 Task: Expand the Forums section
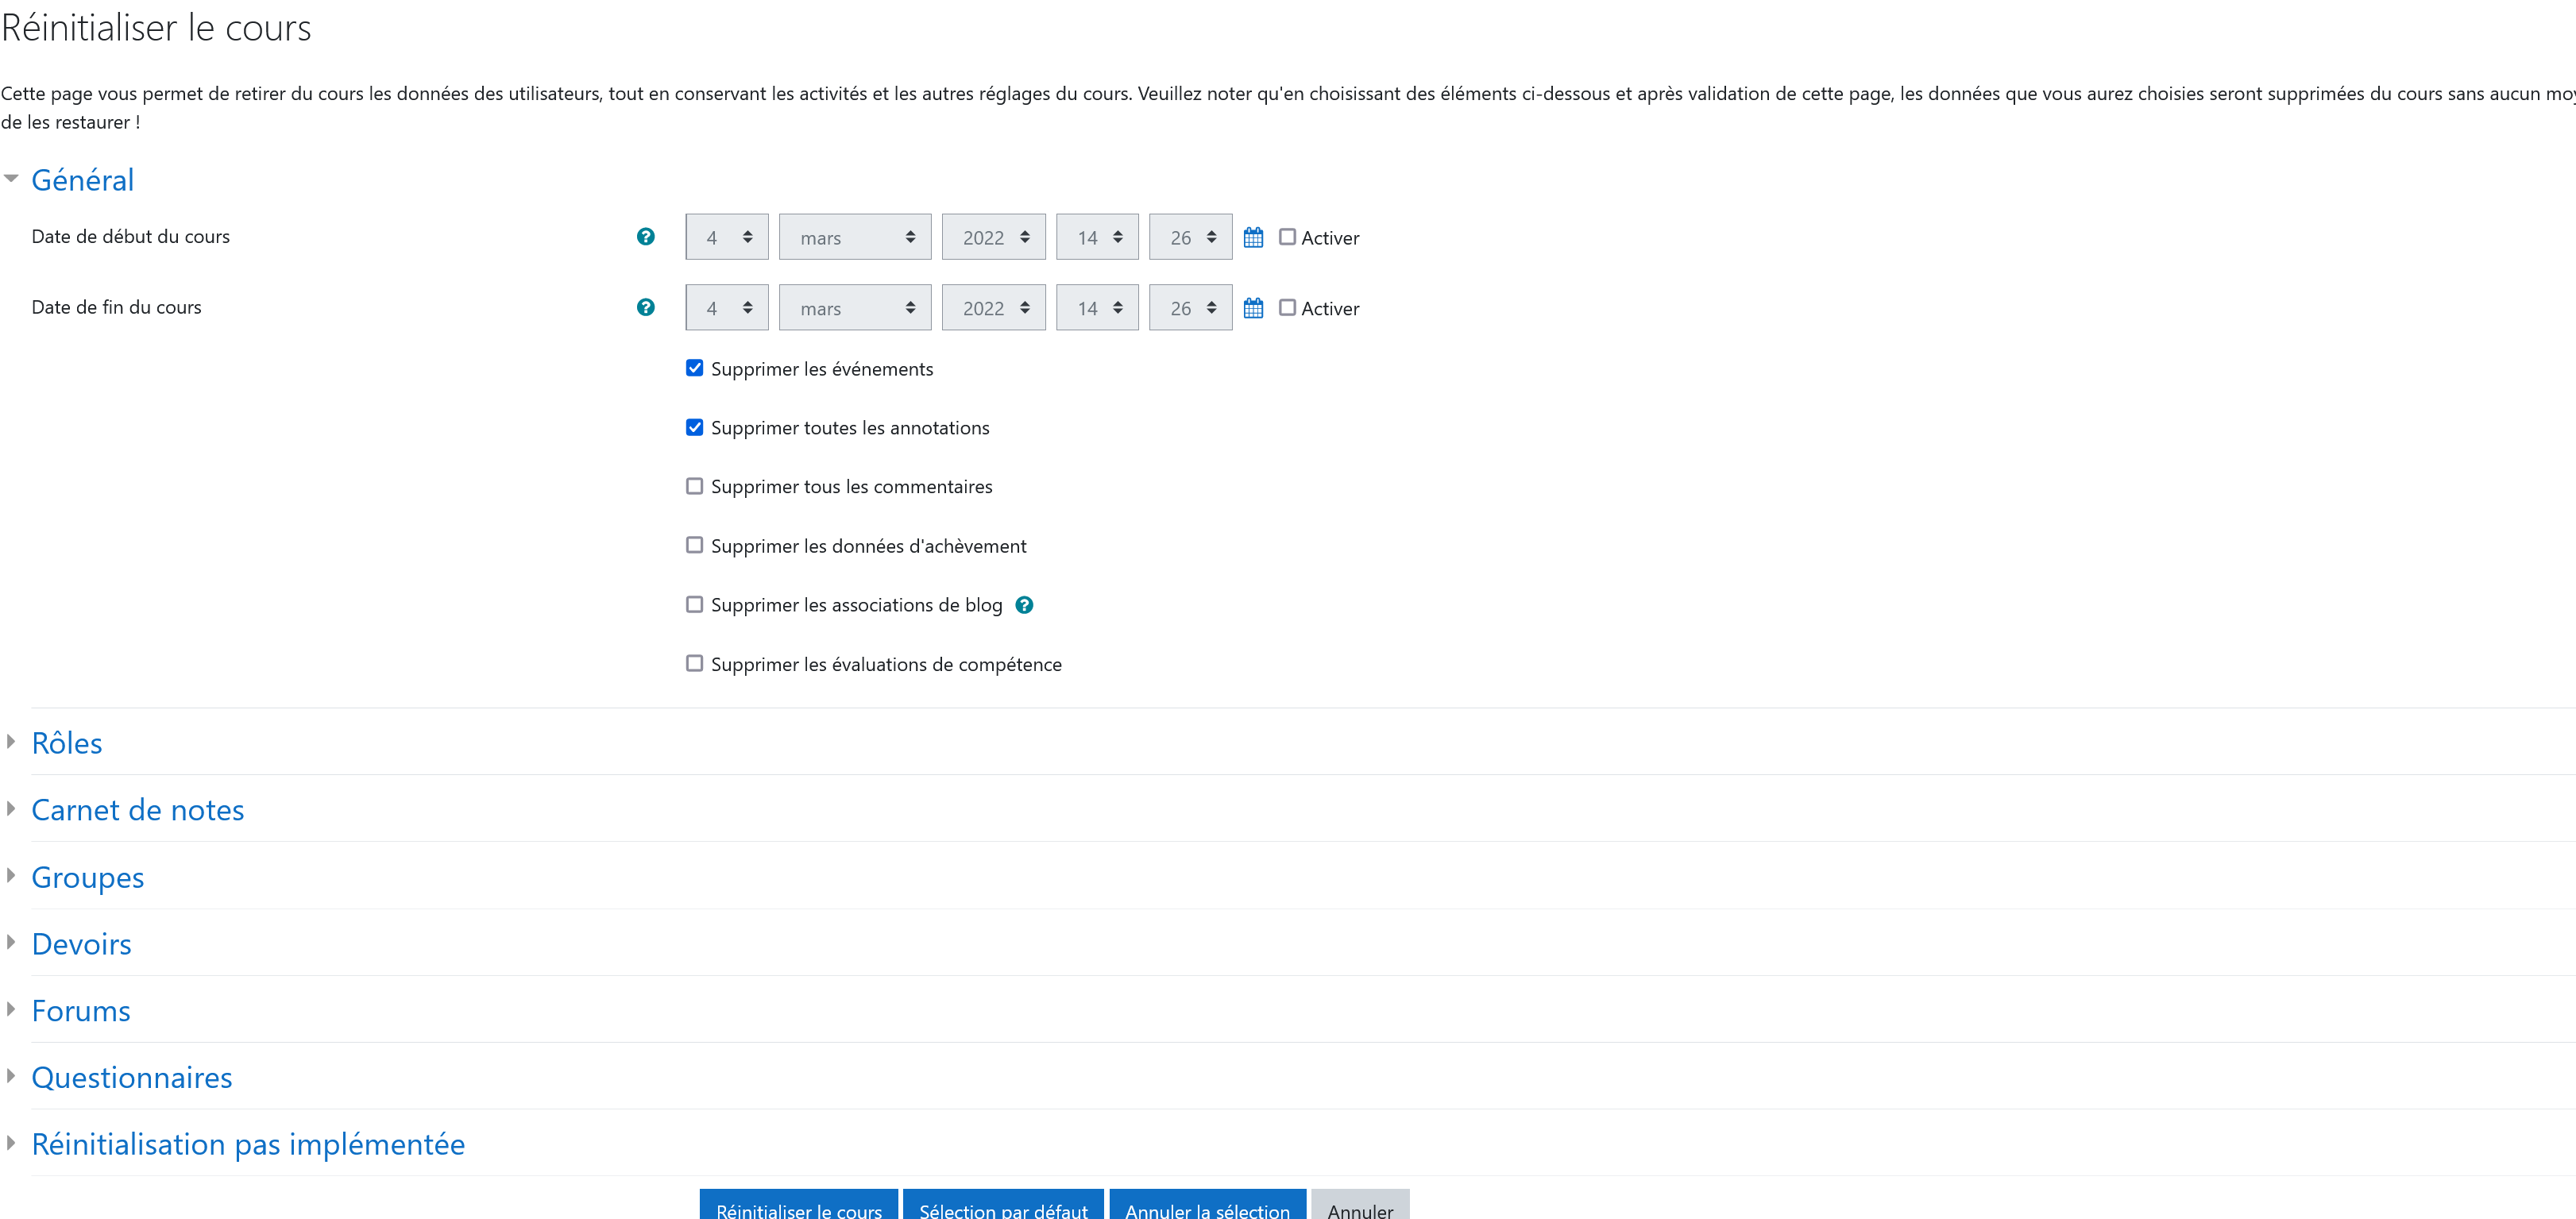click(81, 1011)
